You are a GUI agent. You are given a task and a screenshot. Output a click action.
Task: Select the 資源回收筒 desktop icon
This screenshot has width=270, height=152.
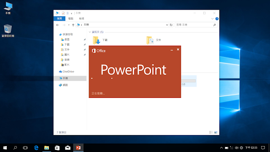[x=8, y=31]
